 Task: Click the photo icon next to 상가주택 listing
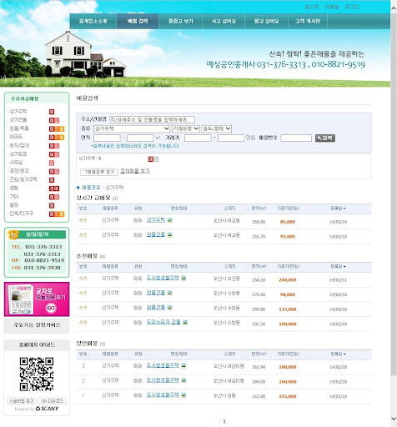tap(169, 220)
